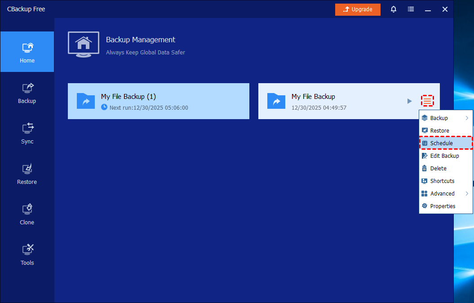Open the Sync sidebar section
This screenshot has height=303, width=474.
27,133
